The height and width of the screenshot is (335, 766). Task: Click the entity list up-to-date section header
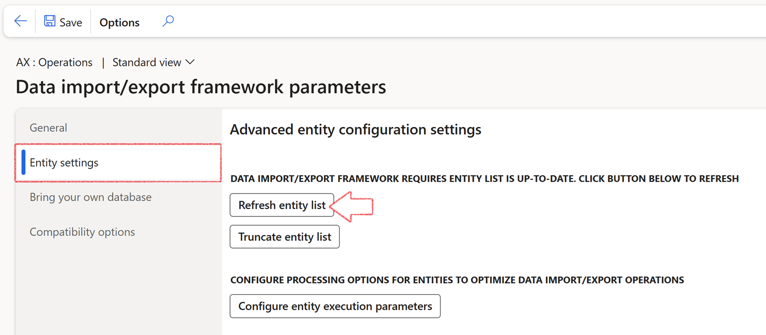click(x=484, y=179)
